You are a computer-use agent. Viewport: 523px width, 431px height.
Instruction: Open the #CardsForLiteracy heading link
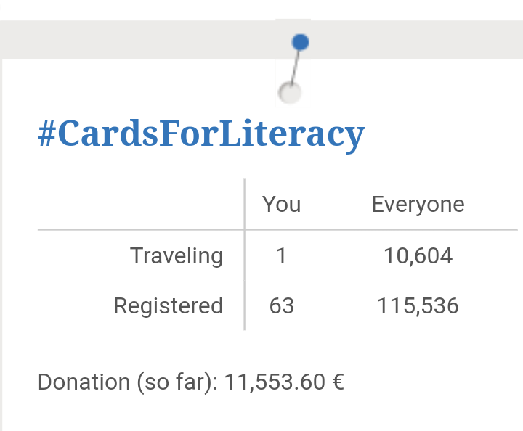click(201, 134)
